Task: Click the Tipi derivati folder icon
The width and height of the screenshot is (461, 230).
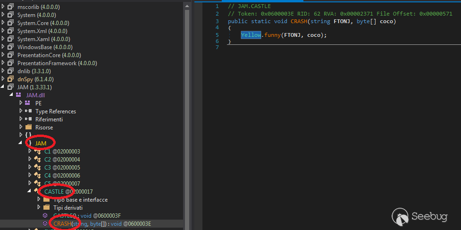Action: (x=46, y=207)
